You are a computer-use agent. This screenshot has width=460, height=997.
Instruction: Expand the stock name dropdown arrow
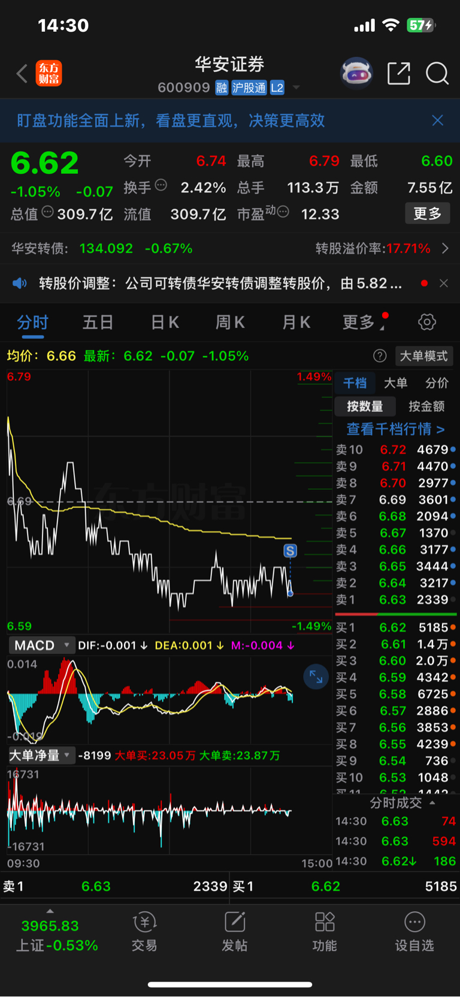coord(296,88)
